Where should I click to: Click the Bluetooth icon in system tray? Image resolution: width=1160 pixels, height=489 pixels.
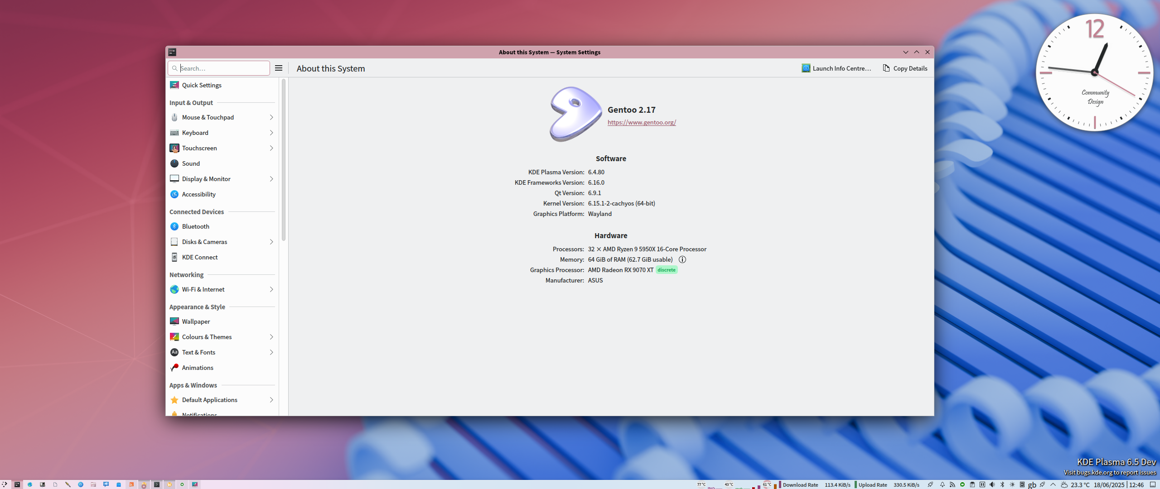click(1002, 484)
